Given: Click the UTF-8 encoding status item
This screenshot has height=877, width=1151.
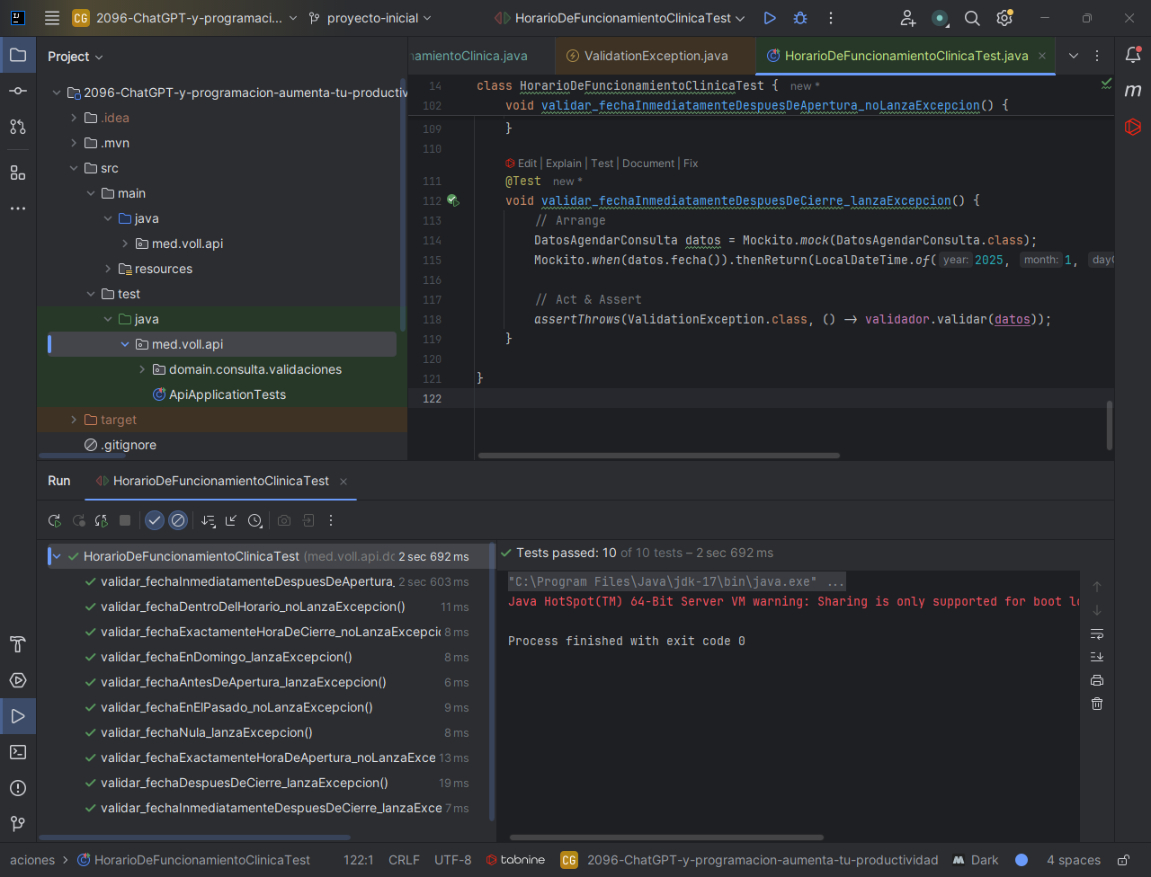Looking at the screenshot, I should (x=452, y=860).
